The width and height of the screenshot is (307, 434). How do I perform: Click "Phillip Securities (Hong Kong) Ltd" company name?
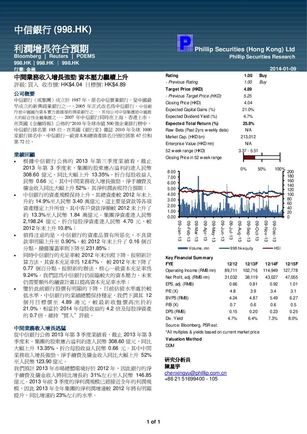click(245, 49)
